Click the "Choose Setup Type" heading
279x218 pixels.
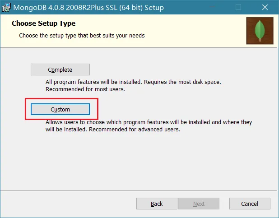pos(43,23)
